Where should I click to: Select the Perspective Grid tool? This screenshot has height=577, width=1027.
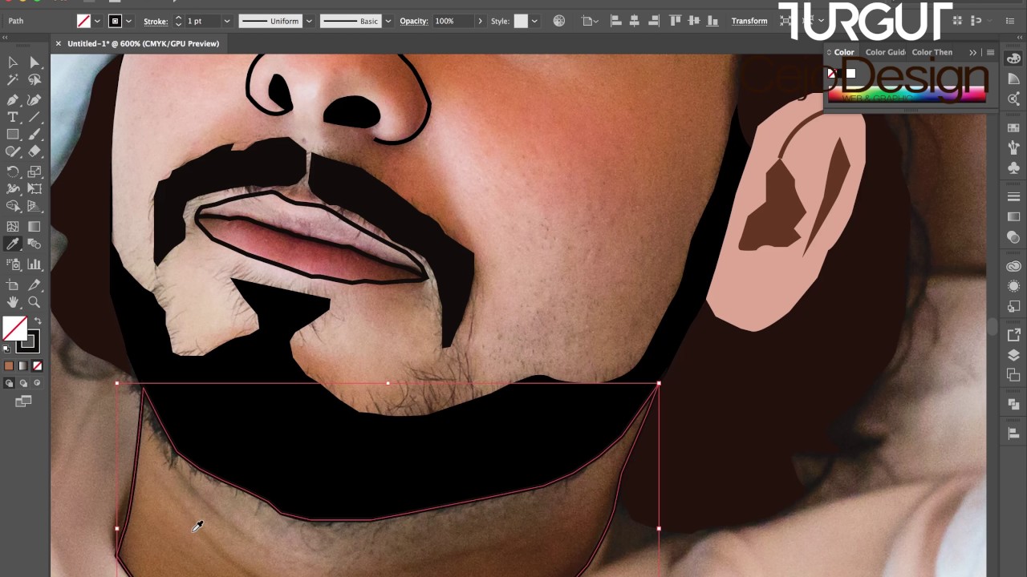coord(35,207)
